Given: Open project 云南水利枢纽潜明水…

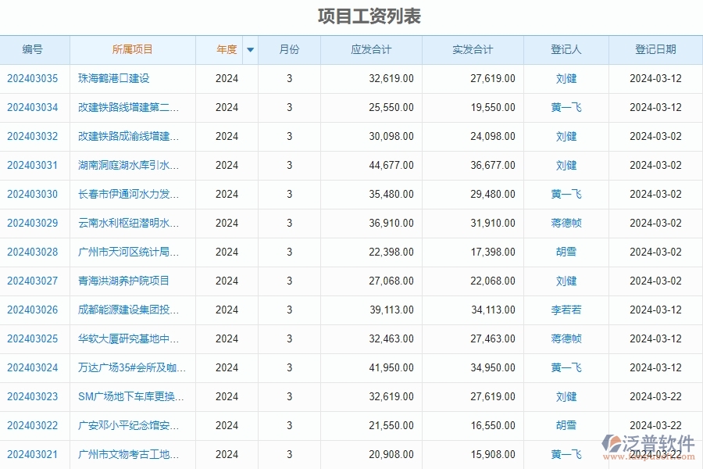Looking at the screenshot, I should point(128,223).
